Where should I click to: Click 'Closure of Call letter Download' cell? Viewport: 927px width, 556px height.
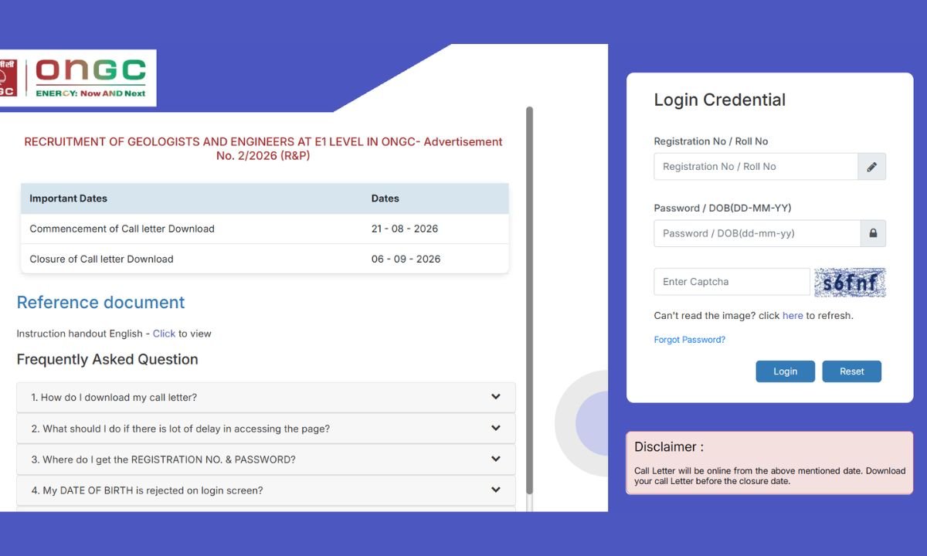[x=101, y=259]
